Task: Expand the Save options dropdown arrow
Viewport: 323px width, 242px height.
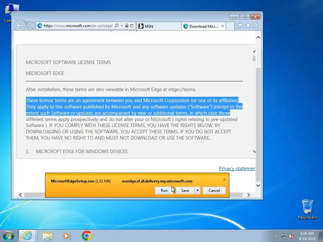Action: [197, 191]
